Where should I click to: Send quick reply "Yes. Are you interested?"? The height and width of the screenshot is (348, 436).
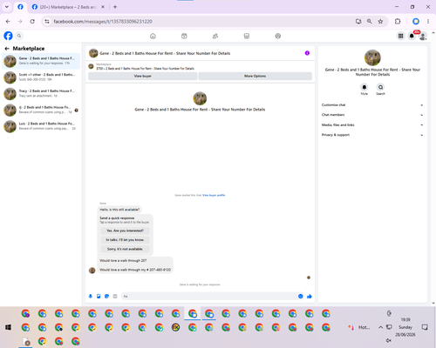point(125,231)
